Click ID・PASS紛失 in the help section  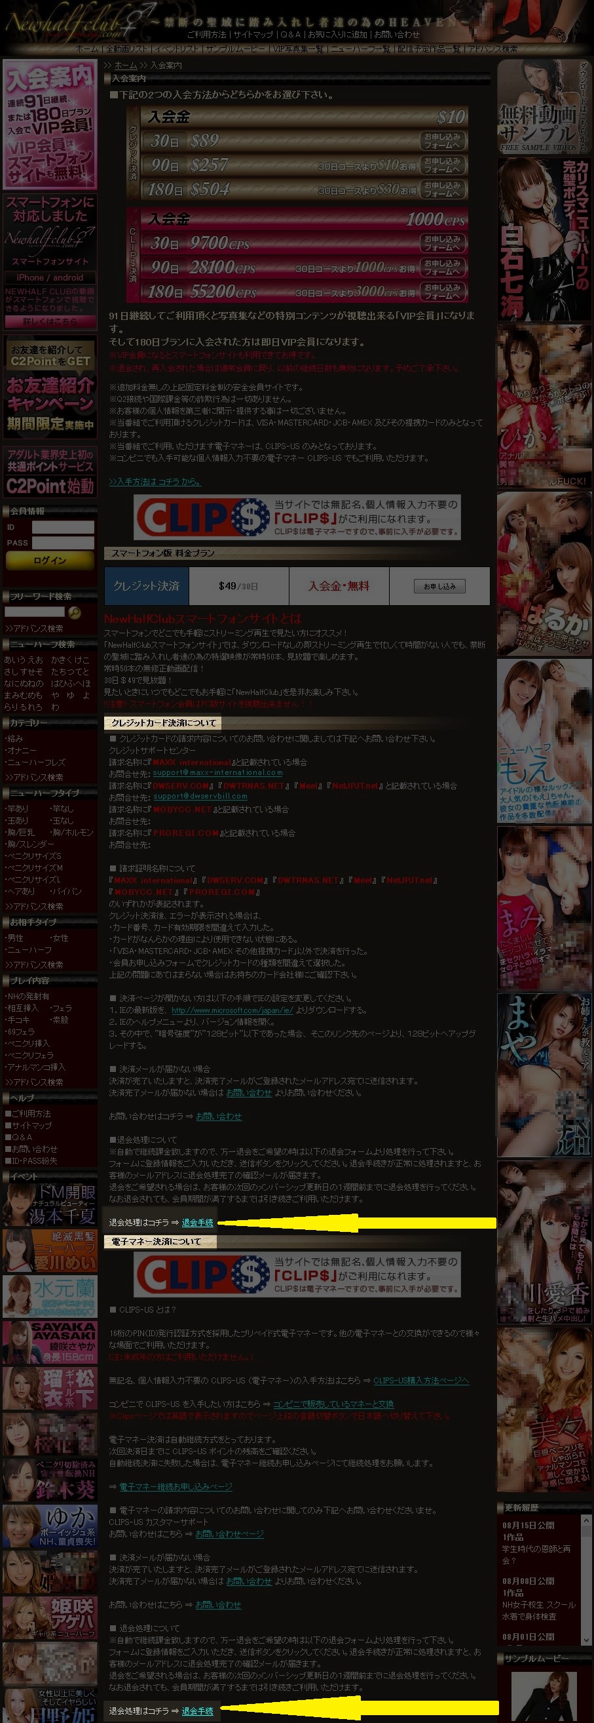(31, 1161)
